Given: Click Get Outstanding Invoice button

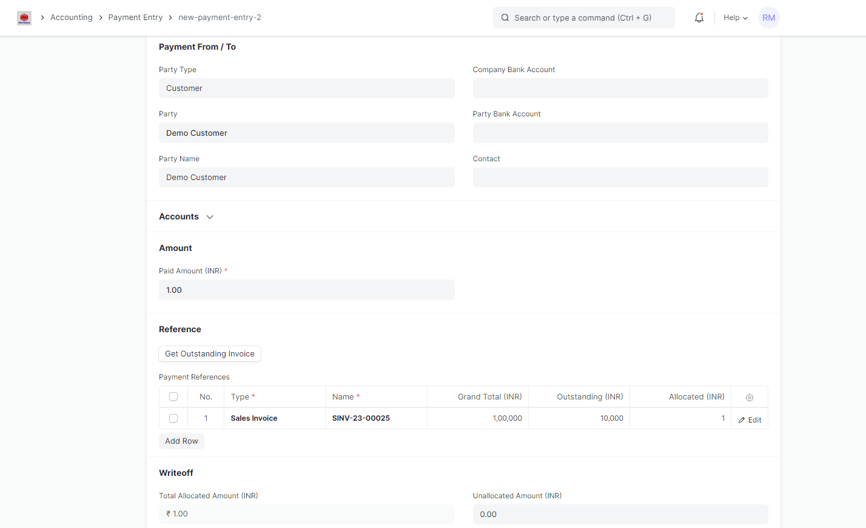Looking at the screenshot, I should [210, 353].
